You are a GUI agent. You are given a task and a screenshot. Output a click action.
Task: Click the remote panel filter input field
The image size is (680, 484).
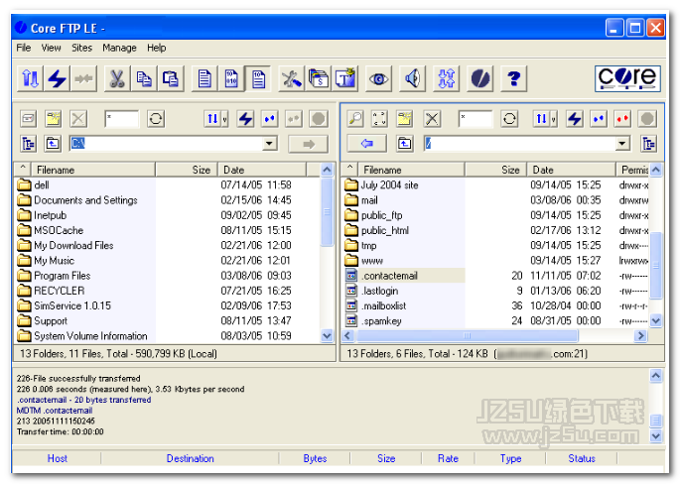[476, 119]
